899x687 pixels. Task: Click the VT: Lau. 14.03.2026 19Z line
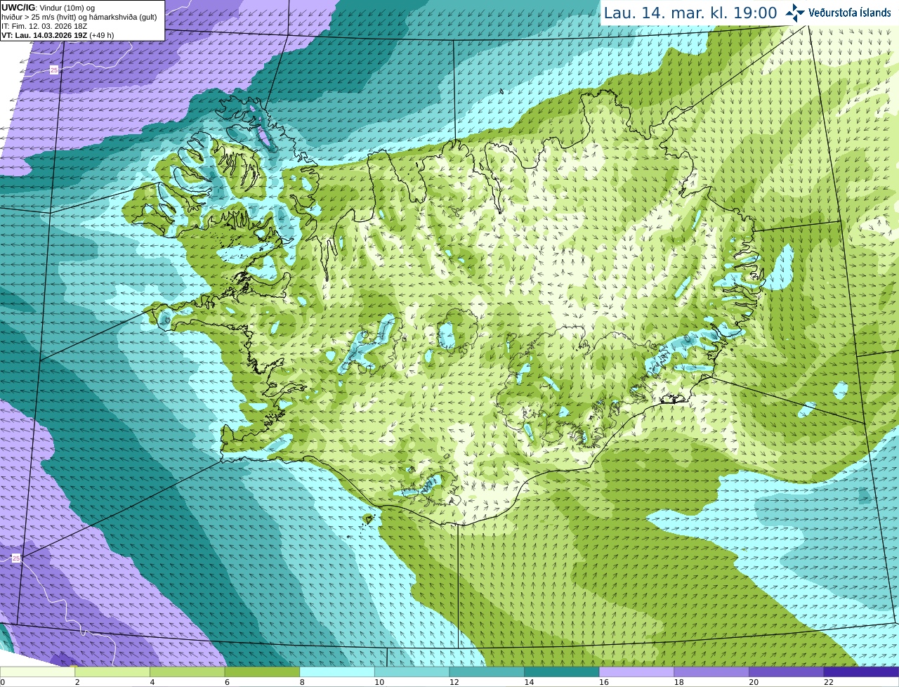(58, 35)
